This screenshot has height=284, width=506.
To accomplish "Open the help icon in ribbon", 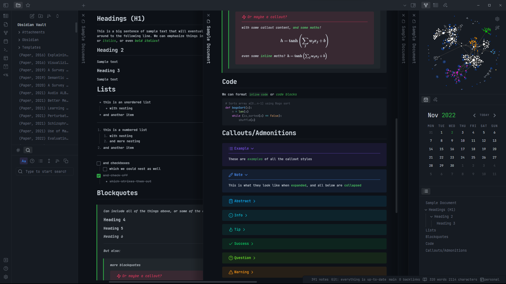I will (6, 268).
